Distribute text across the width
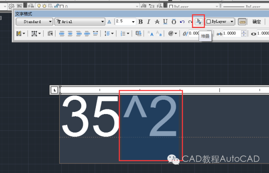Image resolution: width=269 pixels, height=173 pixels. click(x=95, y=34)
